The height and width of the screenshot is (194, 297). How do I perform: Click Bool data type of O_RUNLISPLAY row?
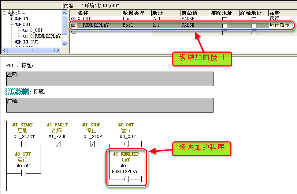[x=137, y=25]
